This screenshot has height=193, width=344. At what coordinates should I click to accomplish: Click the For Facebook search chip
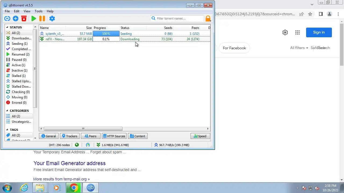(234, 48)
